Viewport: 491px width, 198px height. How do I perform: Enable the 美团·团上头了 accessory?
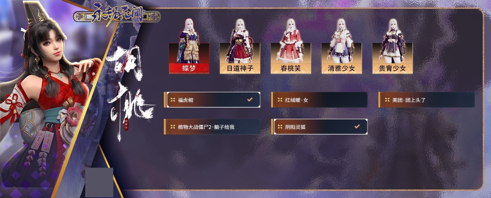click(x=426, y=100)
